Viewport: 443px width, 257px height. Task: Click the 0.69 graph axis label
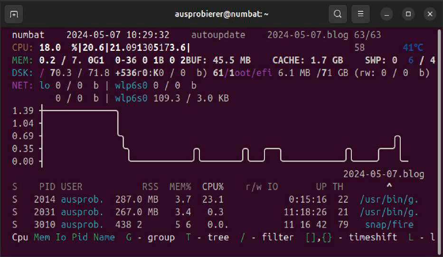pyautogui.click(x=23, y=136)
